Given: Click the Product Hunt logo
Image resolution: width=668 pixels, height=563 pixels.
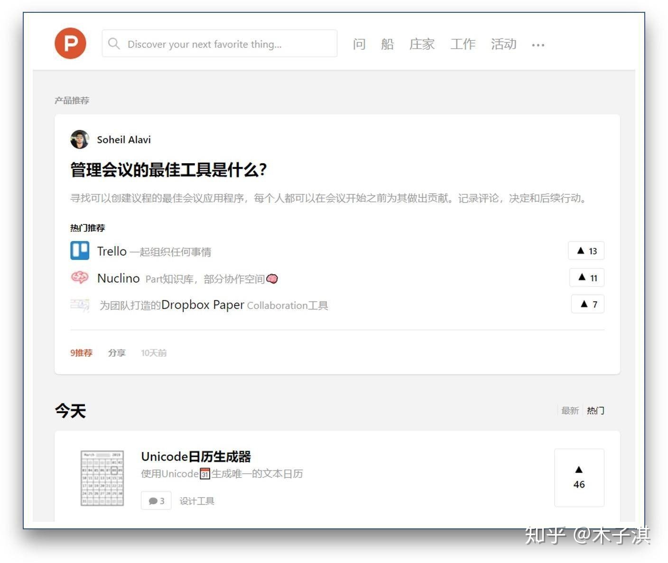Looking at the screenshot, I should coord(70,44).
